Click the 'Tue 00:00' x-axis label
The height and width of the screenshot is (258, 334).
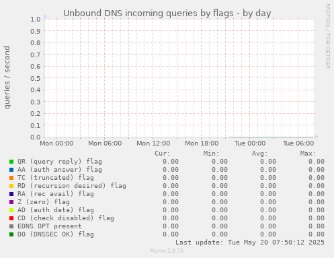pyautogui.click(x=250, y=143)
